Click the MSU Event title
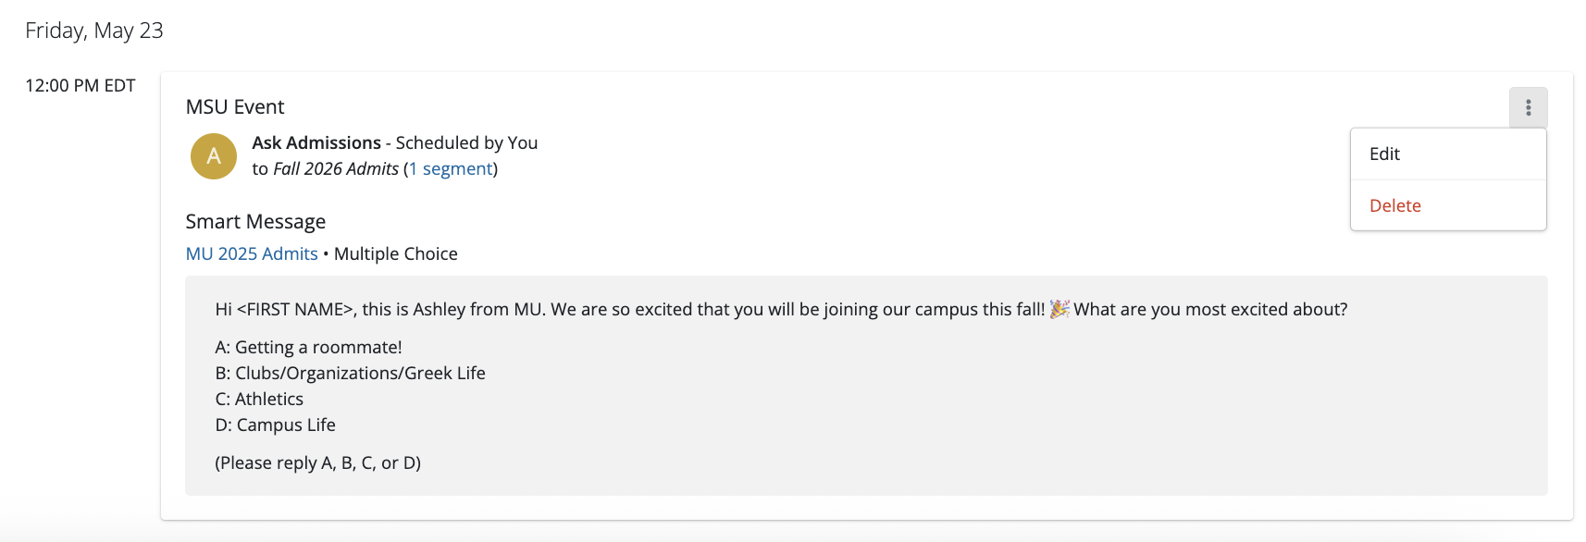This screenshot has width=1586, height=542. (x=235, y=107)
